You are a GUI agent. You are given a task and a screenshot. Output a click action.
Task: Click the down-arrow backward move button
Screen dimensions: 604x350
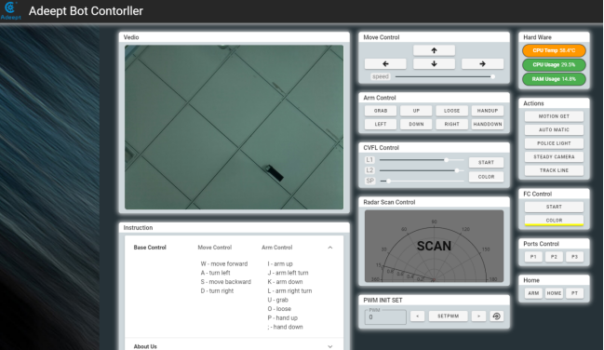(x=434, y=64)
